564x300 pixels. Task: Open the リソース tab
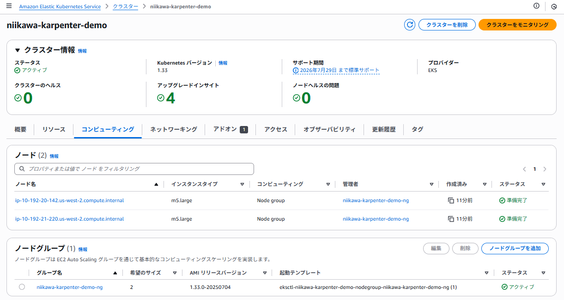pos(54,130)
